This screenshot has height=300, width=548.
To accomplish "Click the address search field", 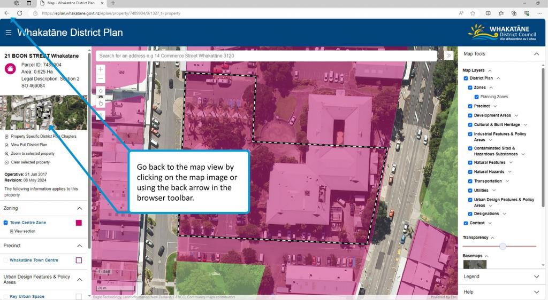I will coord(268,56).
